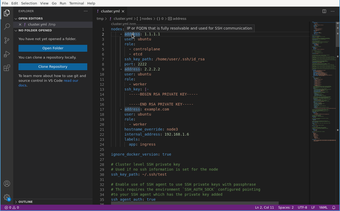Open the Accounts menu icon
The width and height of the screenshot is (340, 211).
(x=7, y=184)
